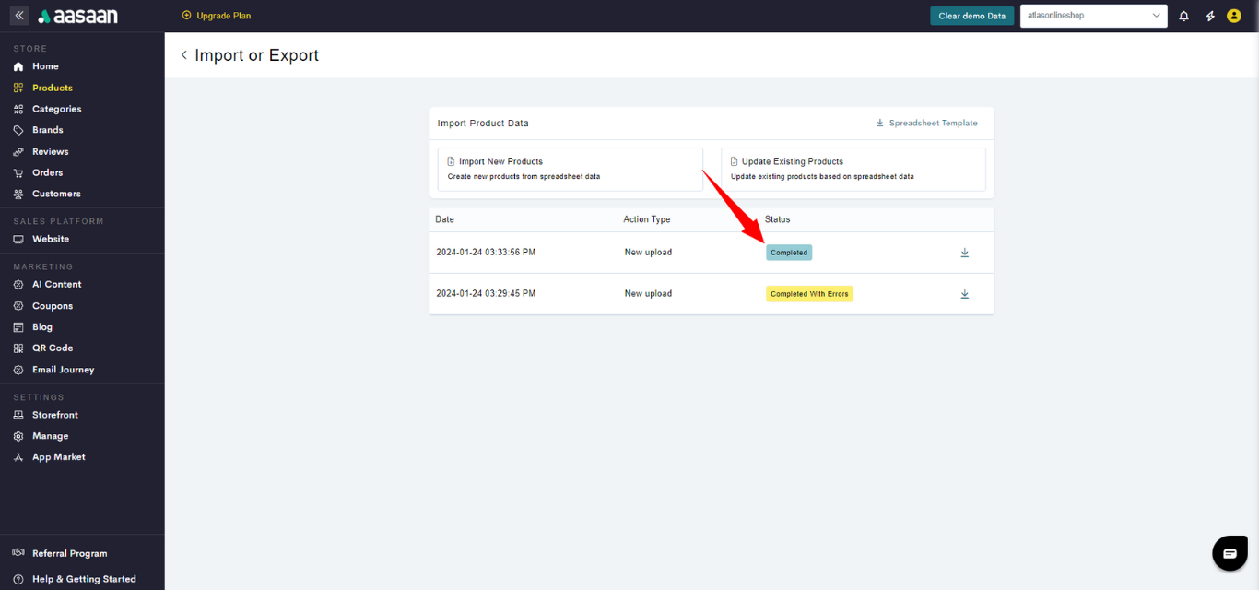Click the aasaan logo
This screenshot has height=590, width=1259.
point(78,16)
